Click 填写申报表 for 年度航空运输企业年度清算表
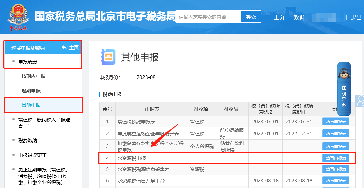 pyautogui.click(x=336, y=134)
